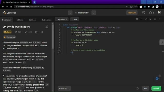Click the debugger bug icon
This screenshot has height=92, width=164.
click(x=138, y=88)
